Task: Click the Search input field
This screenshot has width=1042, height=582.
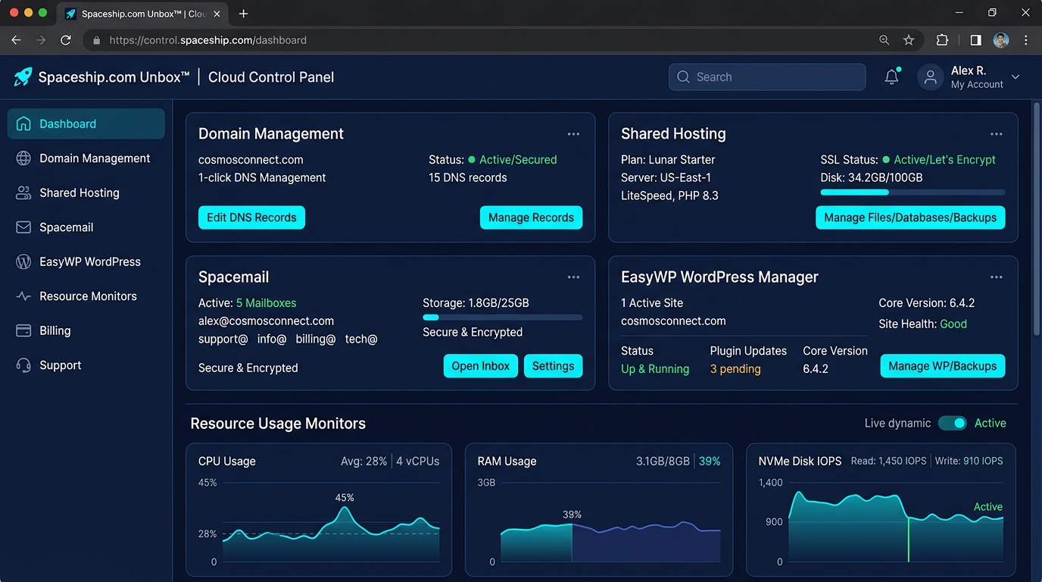Action: (x=767, y=77)
